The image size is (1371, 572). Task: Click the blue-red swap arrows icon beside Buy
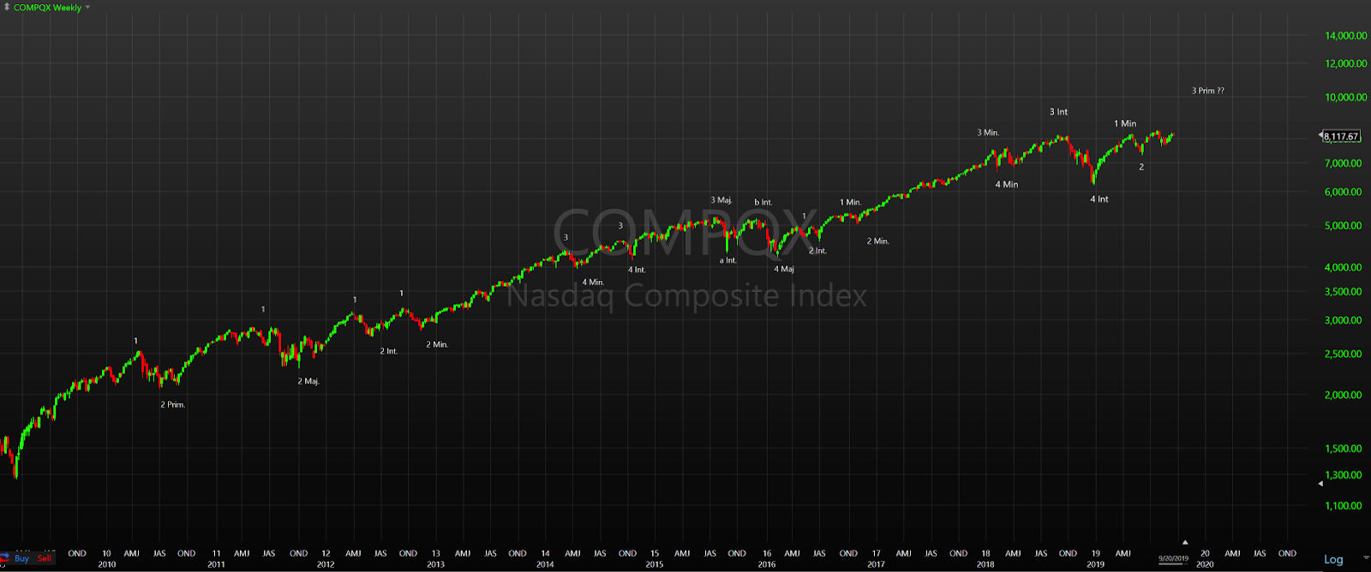click(x=5, y=558)
